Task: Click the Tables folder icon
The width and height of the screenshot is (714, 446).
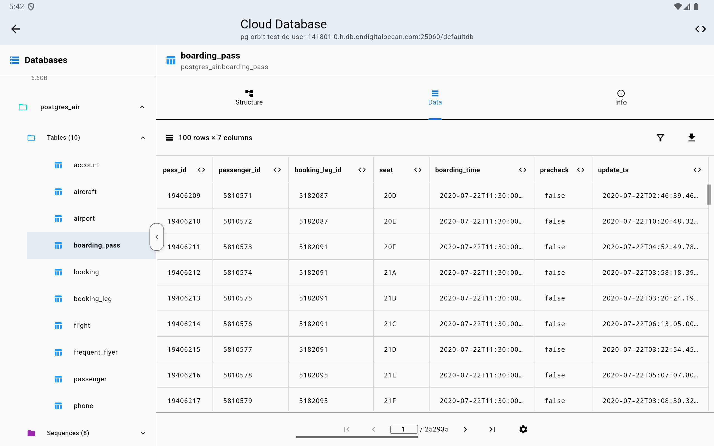Action: point(31,138)
